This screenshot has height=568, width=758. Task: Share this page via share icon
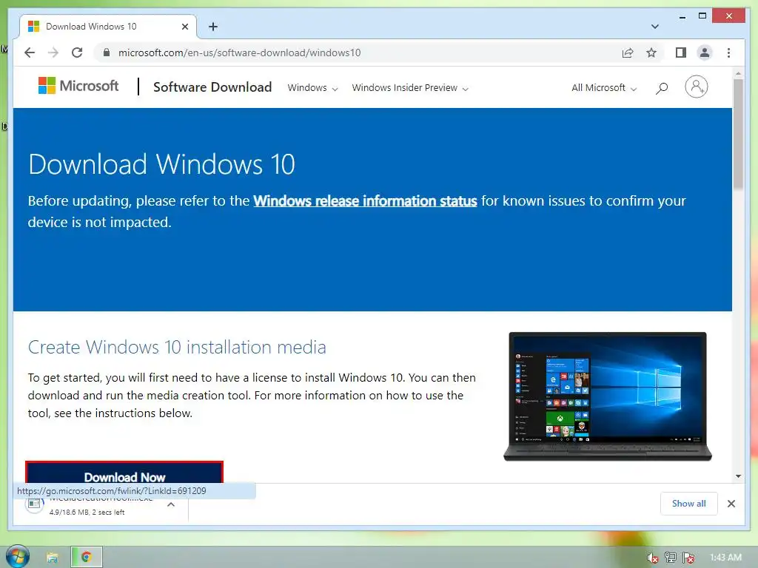pos(628,53)
